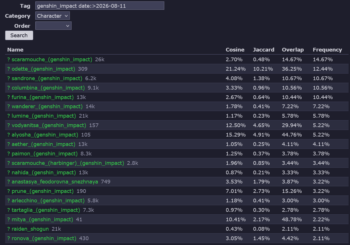Open furina_(genshin_impact) tag link
Screen dimensions: 350x245
(43, 97)
